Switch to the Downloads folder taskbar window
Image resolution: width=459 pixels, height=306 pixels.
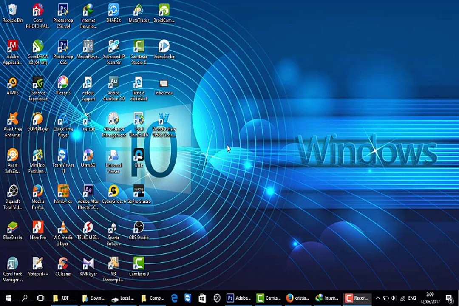coord(93,298)
